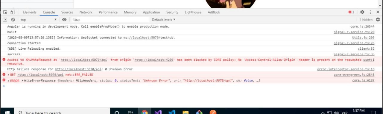
Task: Open File Explorer on the taskbar
Action: [x=186, y=112]
